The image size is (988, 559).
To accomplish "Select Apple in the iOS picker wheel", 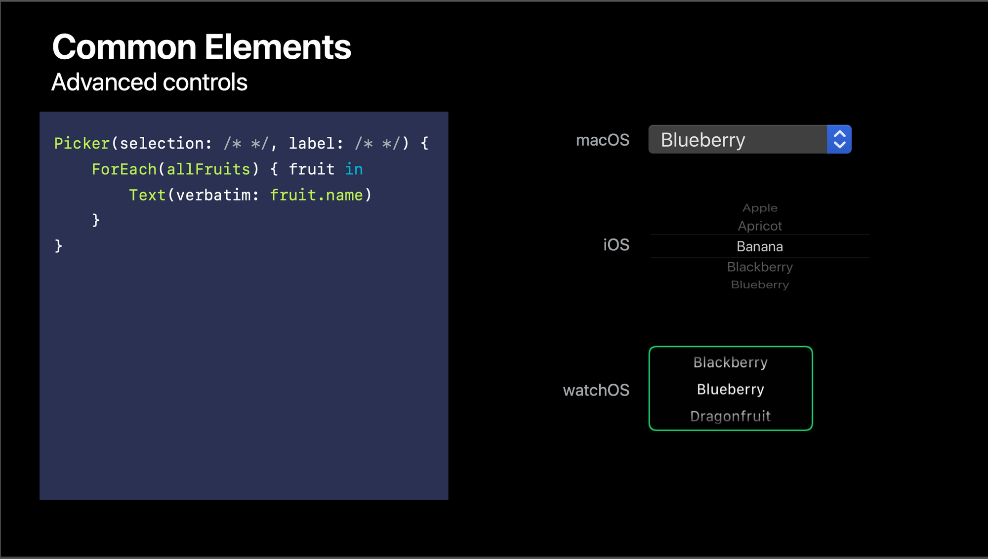I will point(760,208).
